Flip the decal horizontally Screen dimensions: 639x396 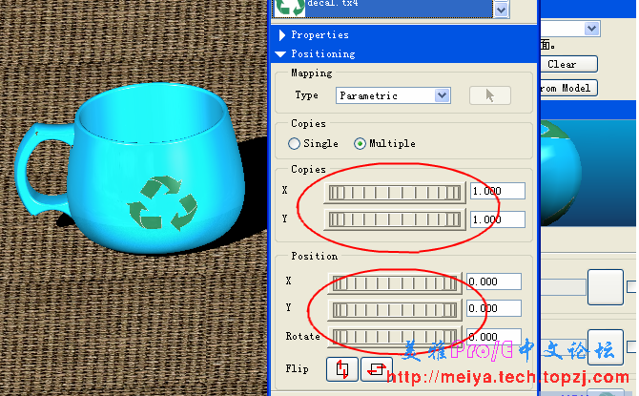point(377,369)
